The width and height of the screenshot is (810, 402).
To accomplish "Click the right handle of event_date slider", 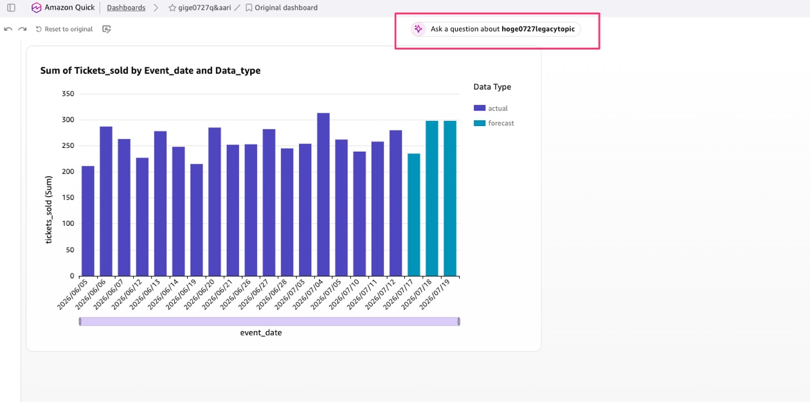I will pyautogui.click(x=458, y=321).
